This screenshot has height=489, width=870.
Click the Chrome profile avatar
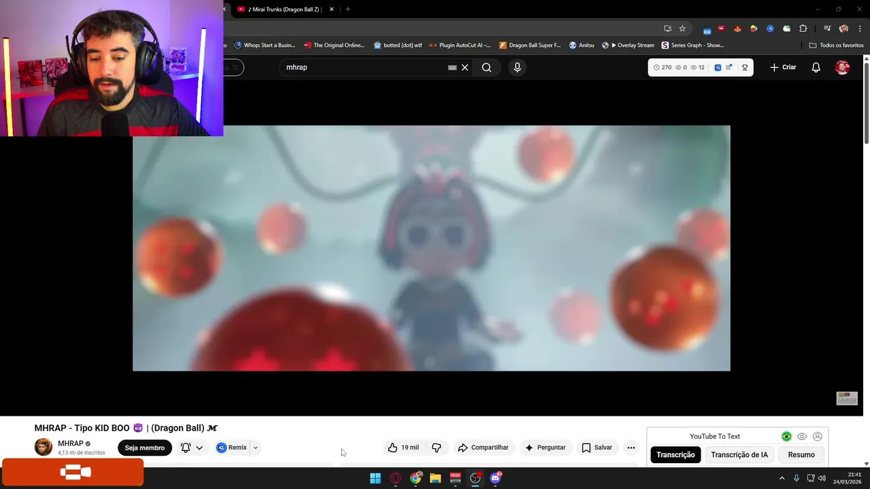coord(843,29)
